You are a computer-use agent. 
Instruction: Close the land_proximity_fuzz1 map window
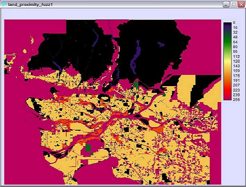[240, 4]
